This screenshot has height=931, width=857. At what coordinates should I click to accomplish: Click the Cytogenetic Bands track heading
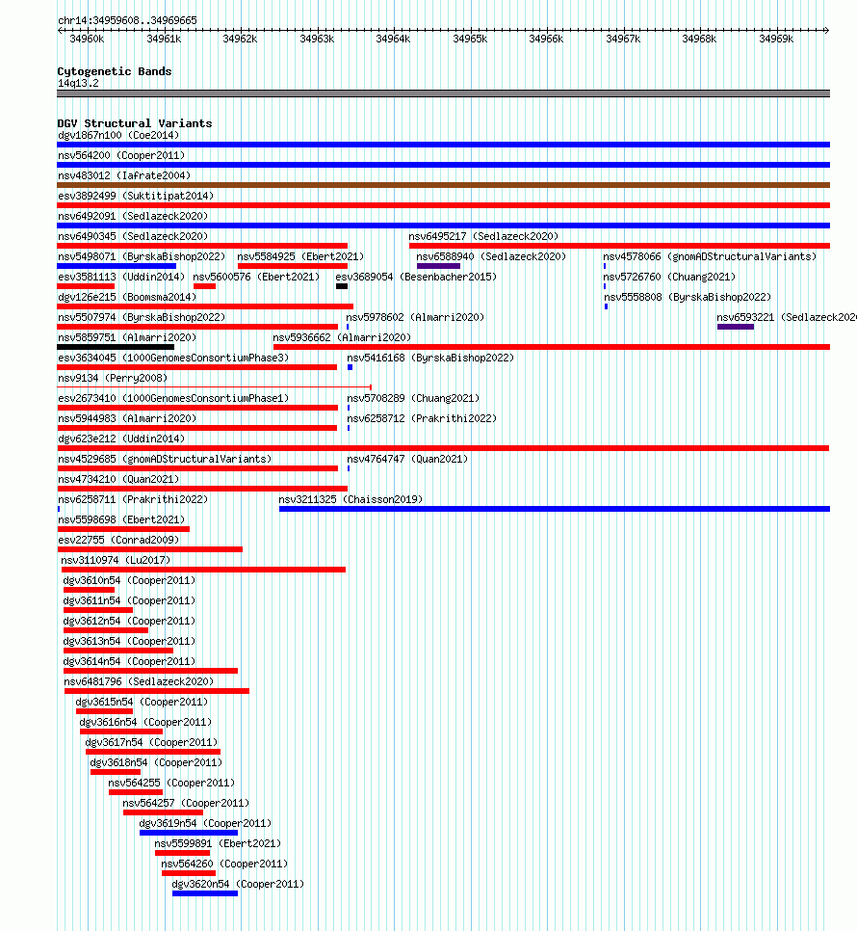tap(115, 71)
